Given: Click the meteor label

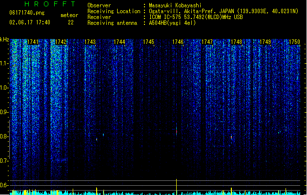Looking at the screenshot, I should click(69, 15).
